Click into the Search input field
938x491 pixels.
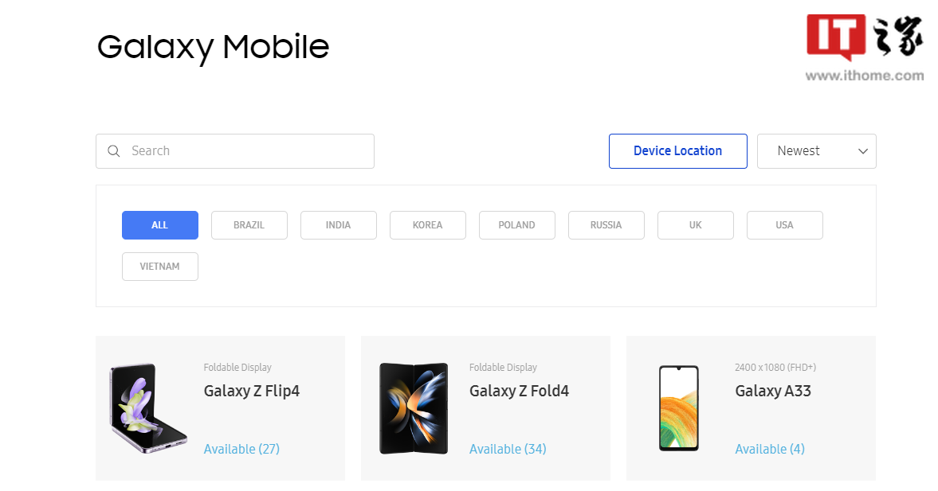(x=235, y=151)
